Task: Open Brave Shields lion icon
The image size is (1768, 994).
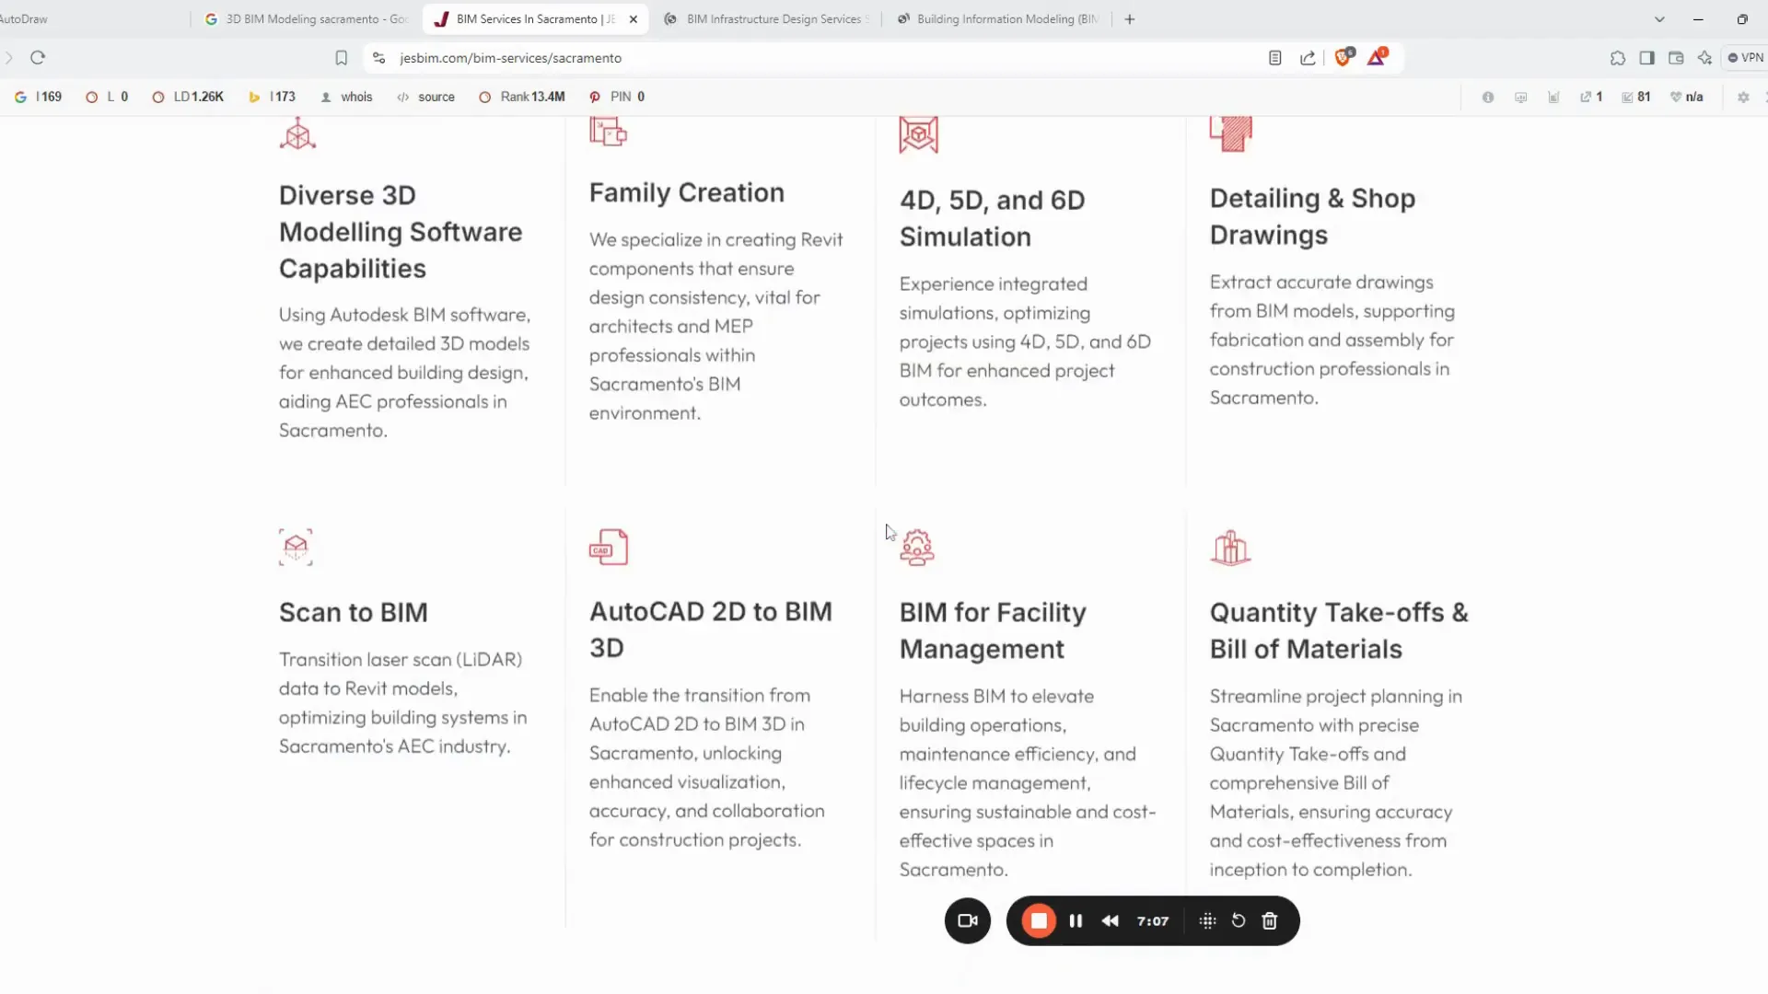Action: pyautogui.click(x=1344, y=57)
